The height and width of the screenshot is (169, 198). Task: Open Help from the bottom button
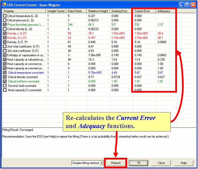click(183, 163)
